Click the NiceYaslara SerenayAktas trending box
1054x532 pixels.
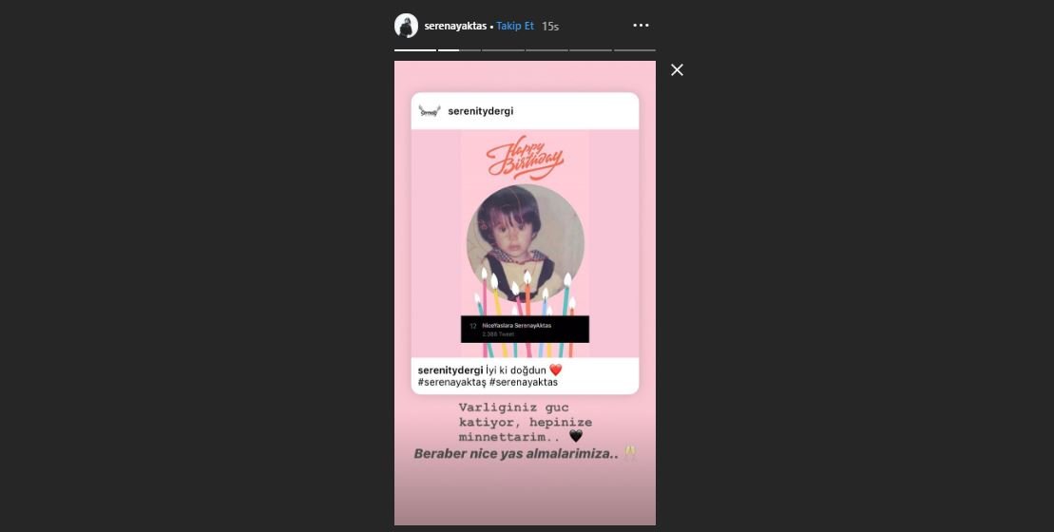click(x=525, y=329)
